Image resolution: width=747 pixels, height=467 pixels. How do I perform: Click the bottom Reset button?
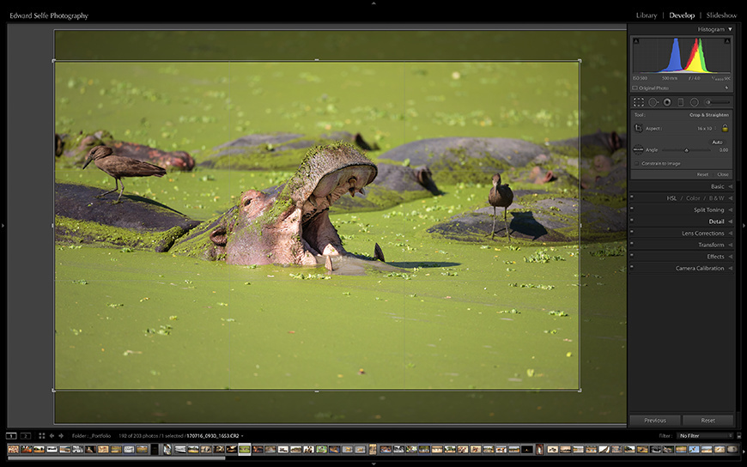[708, 421]
